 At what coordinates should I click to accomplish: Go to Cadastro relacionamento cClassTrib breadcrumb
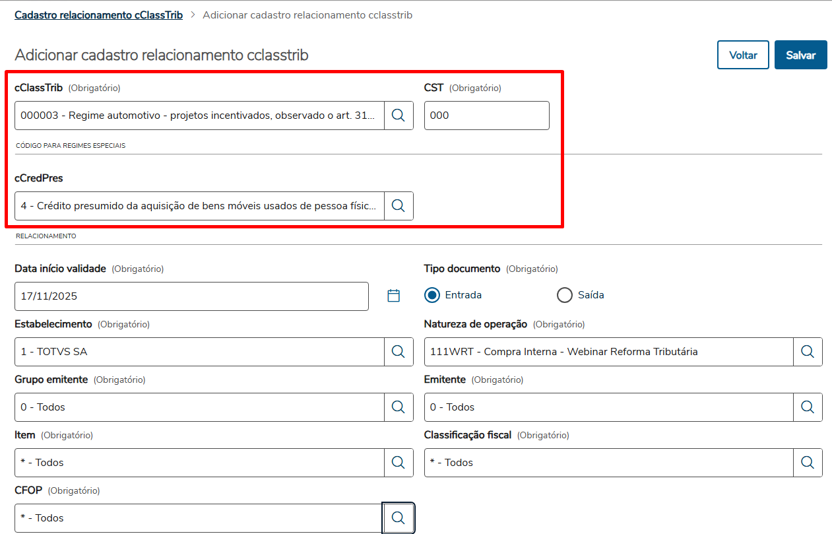point(98,15)
